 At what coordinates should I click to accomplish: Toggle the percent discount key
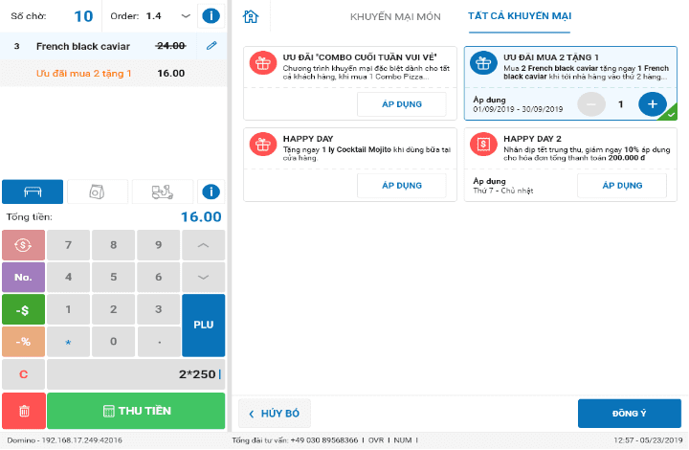[23, 342]
